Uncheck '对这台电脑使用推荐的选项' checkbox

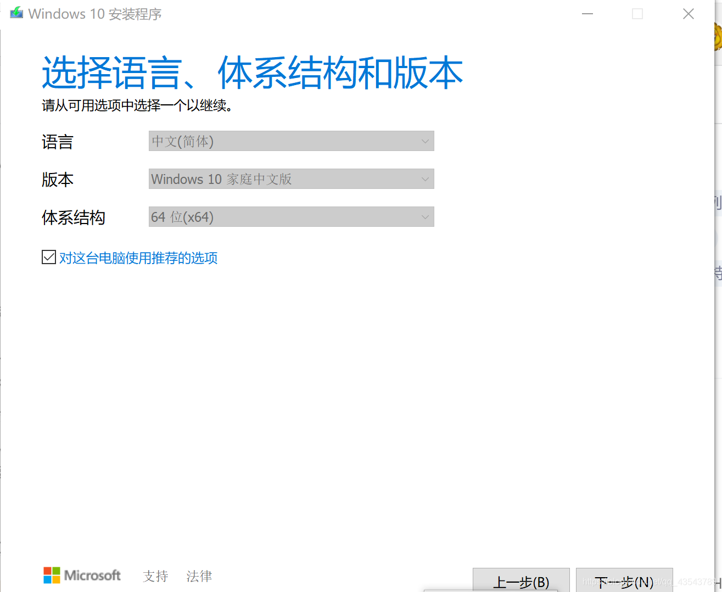(x=49, y=257)
